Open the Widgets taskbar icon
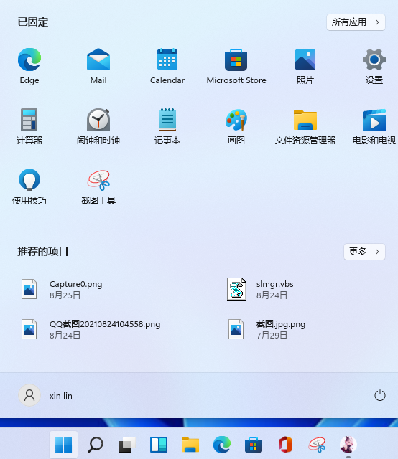The image size is (398, 459). [x=159, y=445]
